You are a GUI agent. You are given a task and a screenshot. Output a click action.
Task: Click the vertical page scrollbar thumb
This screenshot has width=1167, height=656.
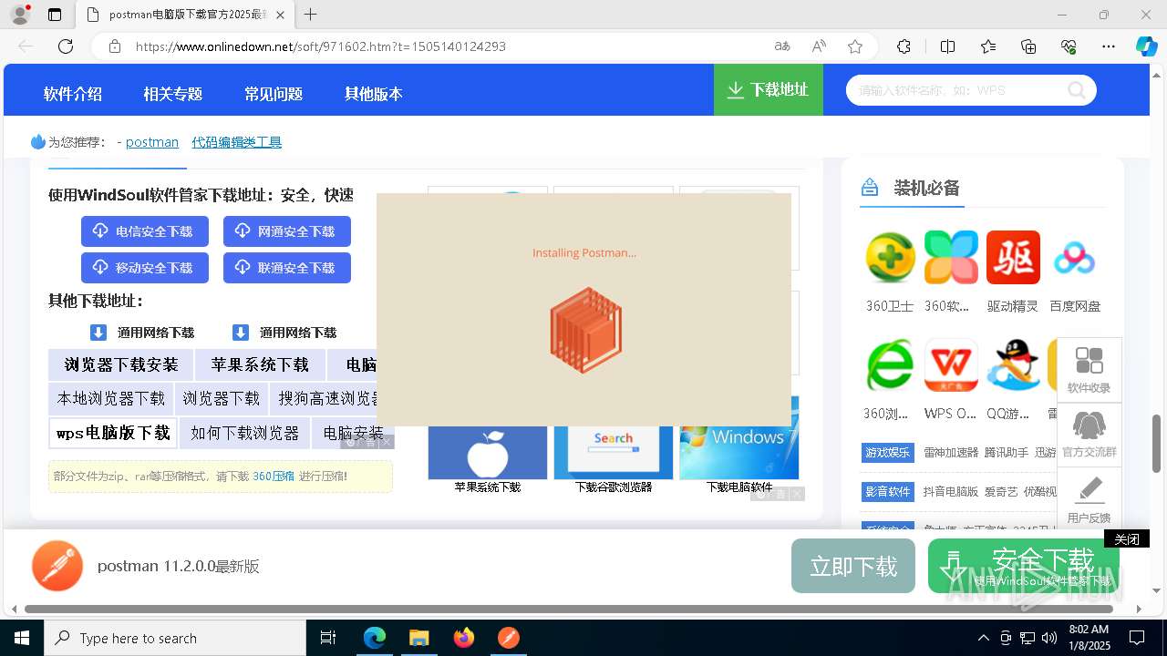(1157, 443)
